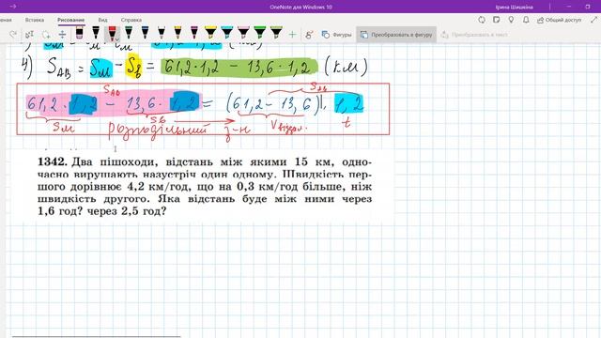Click Преобразовать в текст button
Image resolution: width=601 pixels, height=338 pixels.
point(474,35)
